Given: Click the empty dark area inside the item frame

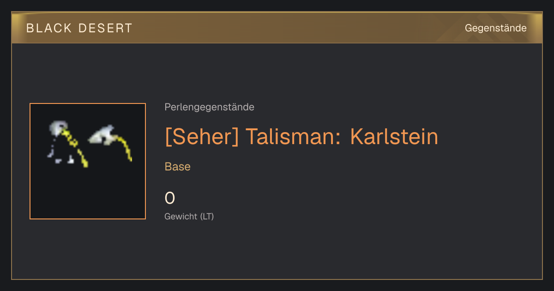Looking at the screenshot, I should [88, 194].
